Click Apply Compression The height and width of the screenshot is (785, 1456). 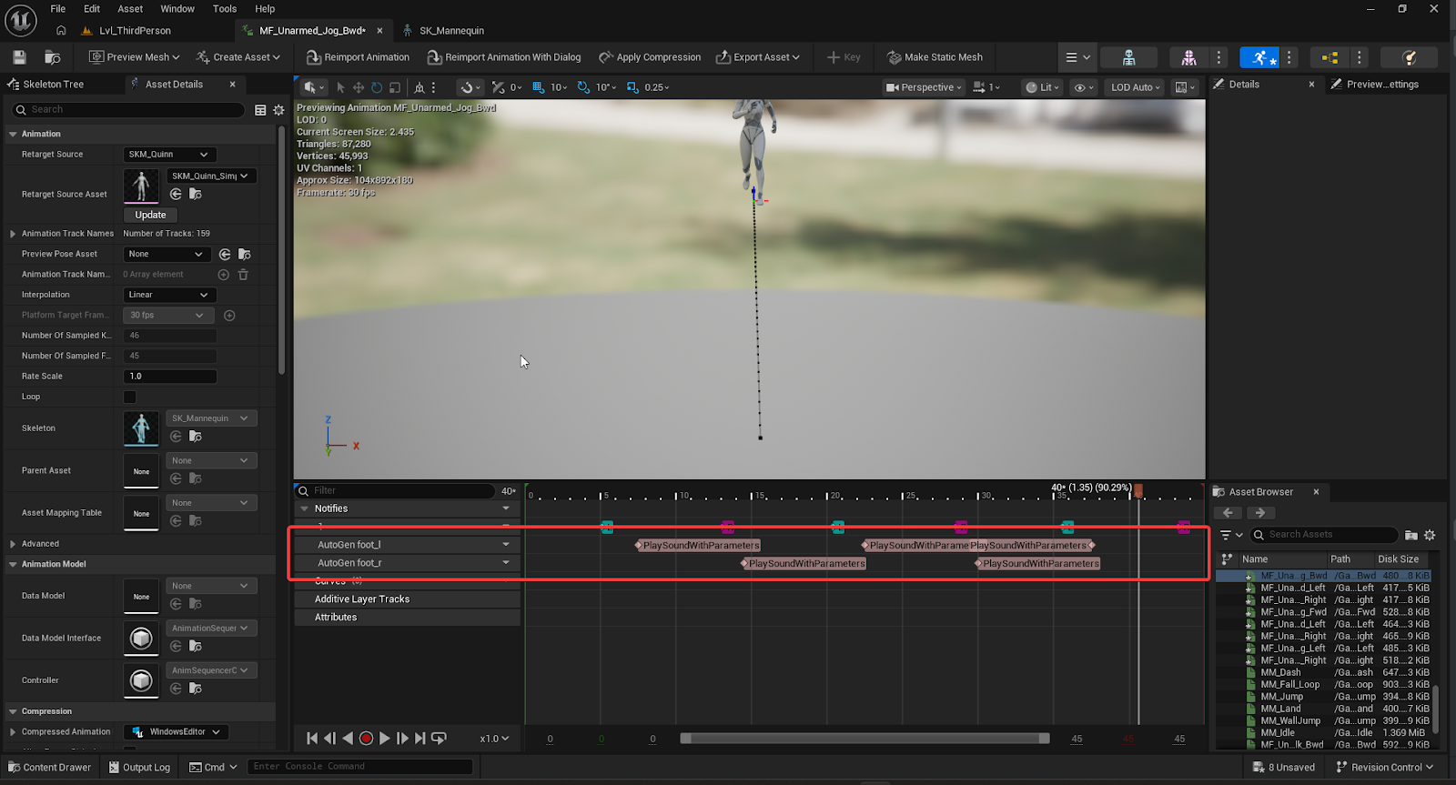click(x=650, y=57)
